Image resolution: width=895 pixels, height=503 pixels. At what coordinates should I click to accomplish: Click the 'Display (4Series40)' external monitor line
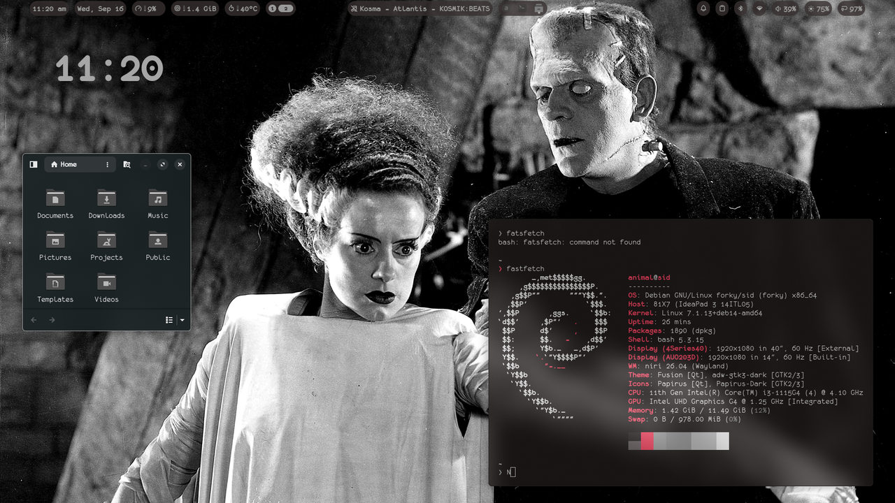click(x=743, y=349)
